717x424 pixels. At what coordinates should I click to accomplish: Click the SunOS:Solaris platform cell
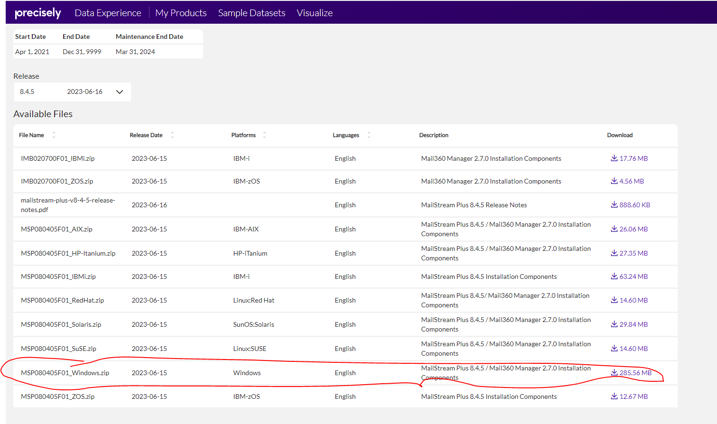pos(254,324)
